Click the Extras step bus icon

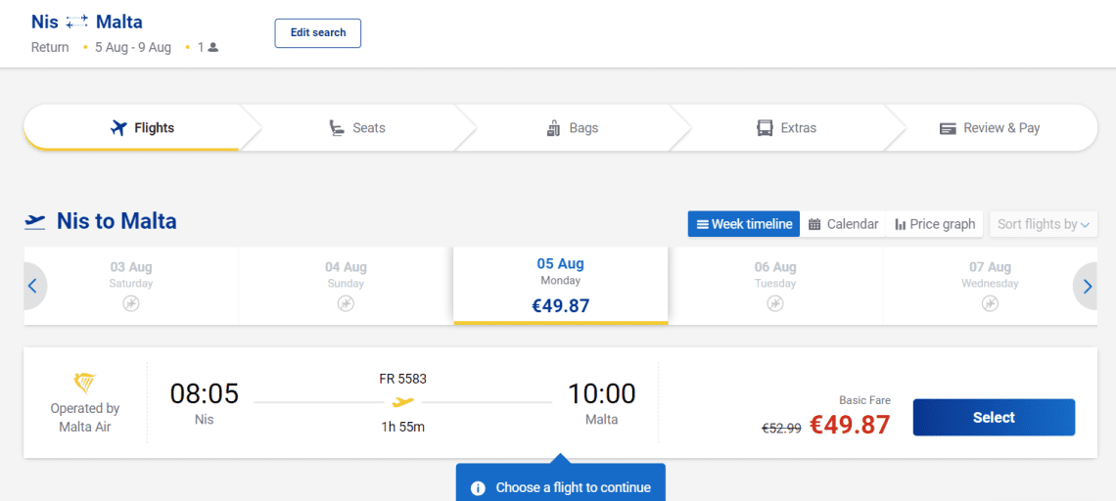pyautogui.click(x=765, y=128)
